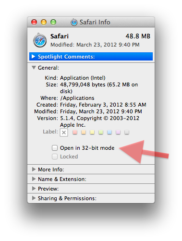This screenshot has width=182, height=241.
Task: Enable Open in 32-bit mode checkbox
Action: point(55,148)
